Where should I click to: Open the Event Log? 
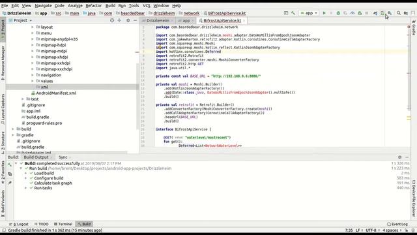tap(397, 224)
